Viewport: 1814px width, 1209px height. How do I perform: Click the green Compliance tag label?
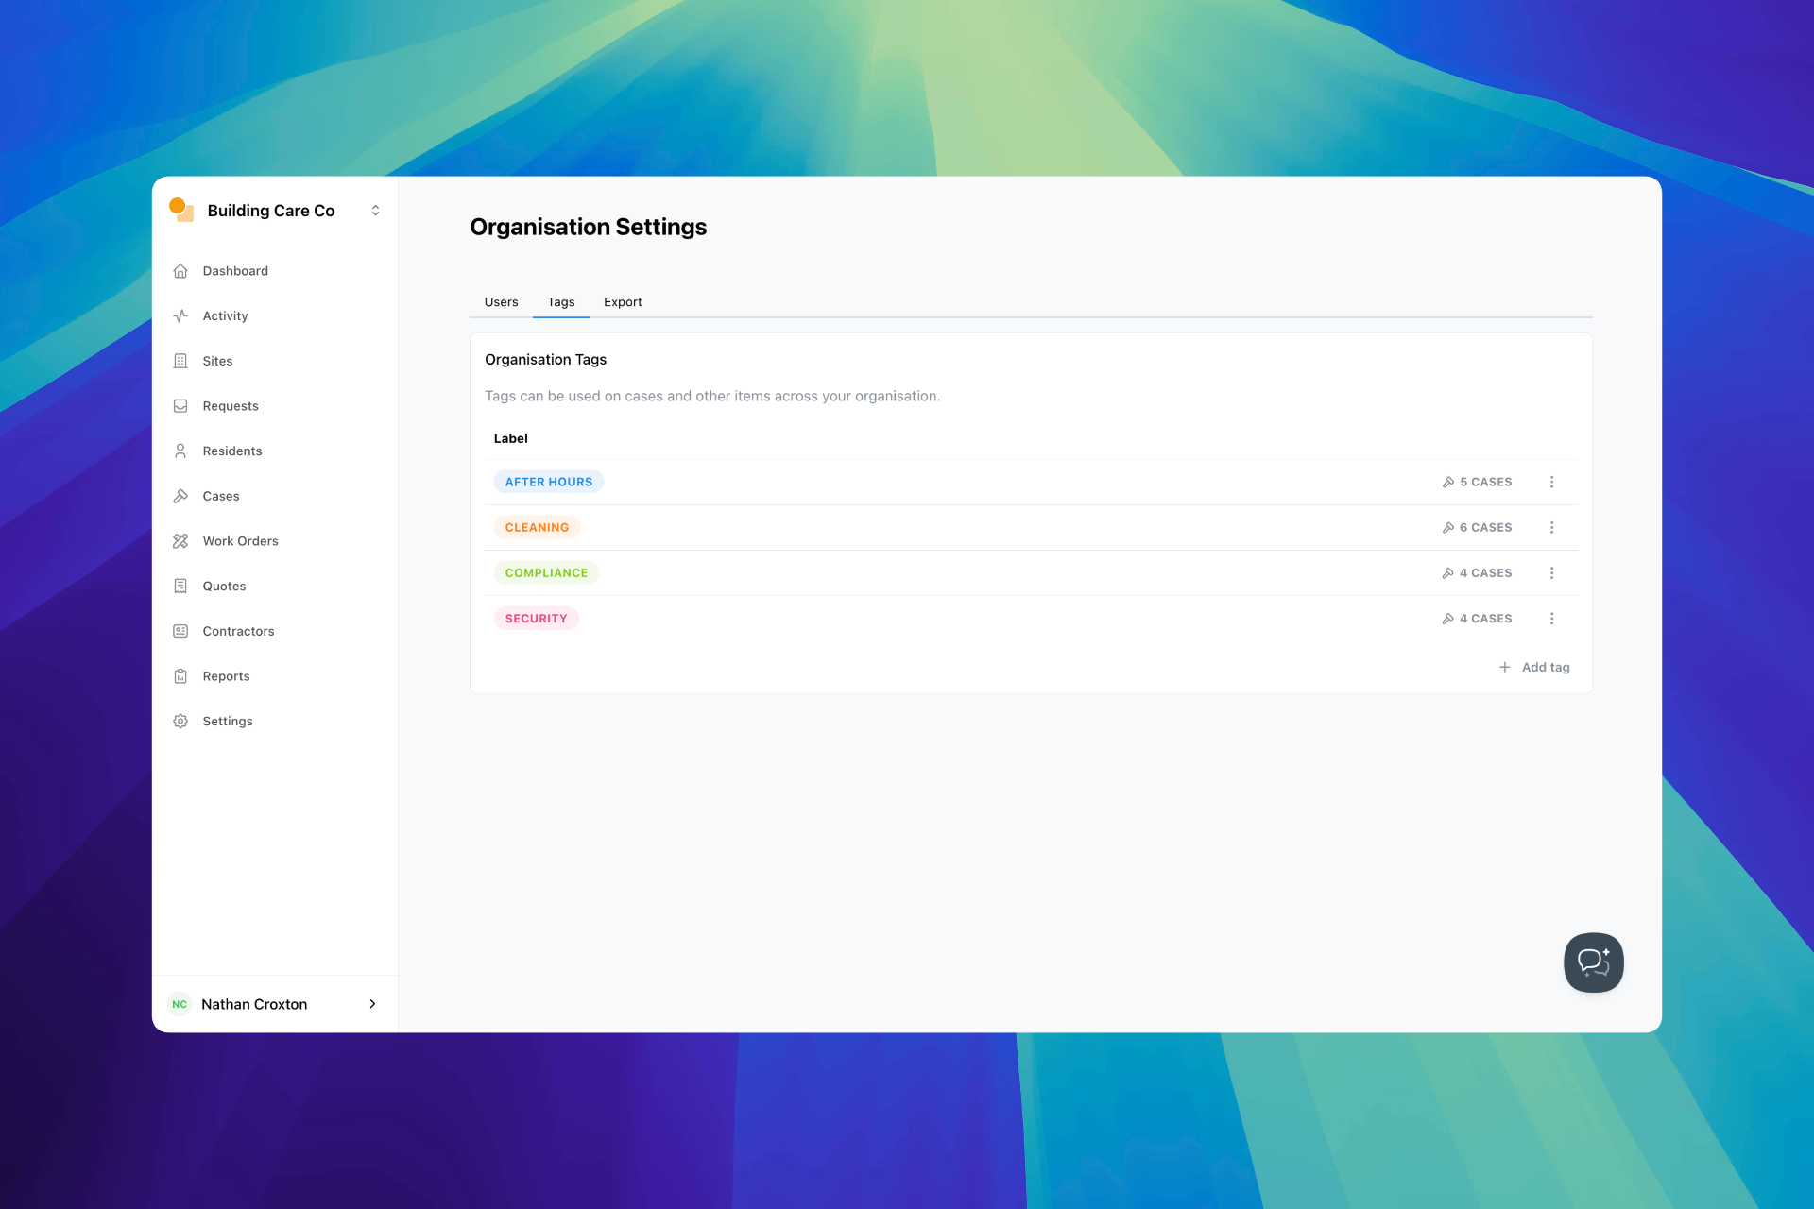[x=546, y=573]
